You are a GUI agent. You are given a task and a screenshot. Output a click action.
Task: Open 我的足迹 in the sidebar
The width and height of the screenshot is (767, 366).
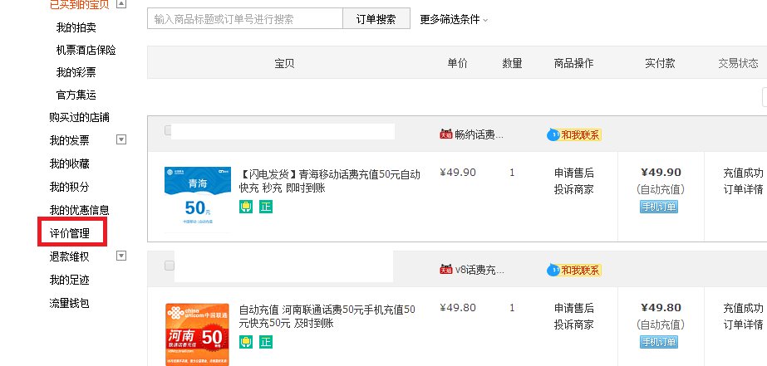tap(70, 280)
